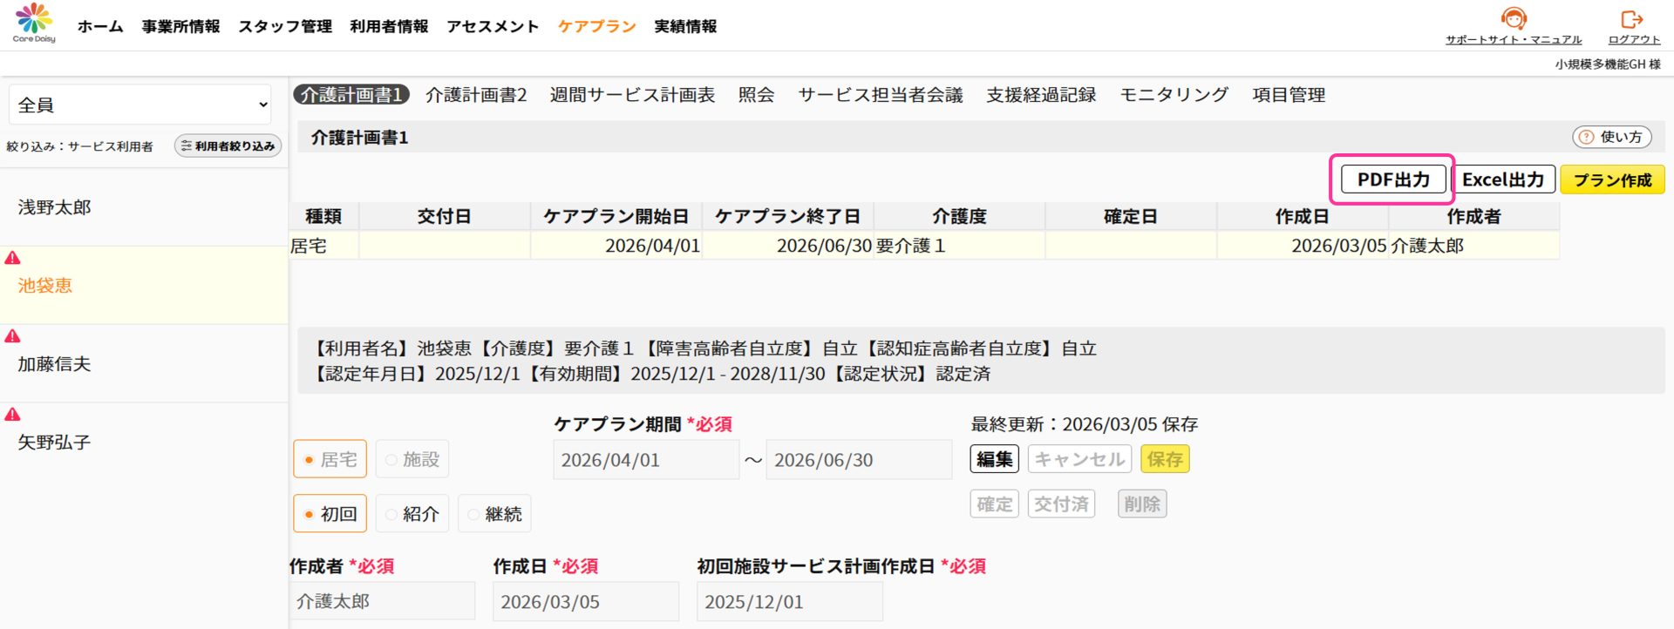Click the warning icon above 矢野弘子
This screenshot has height=629, width=1674.
coord(12,415)
